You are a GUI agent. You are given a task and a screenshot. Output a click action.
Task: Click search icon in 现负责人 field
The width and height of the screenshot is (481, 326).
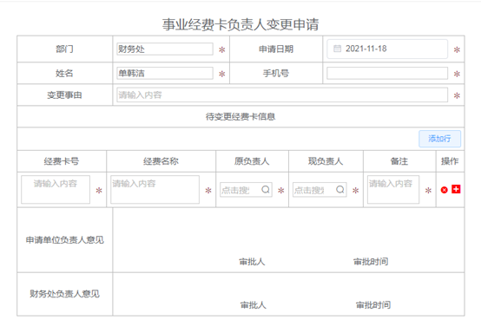pos(340,189)
